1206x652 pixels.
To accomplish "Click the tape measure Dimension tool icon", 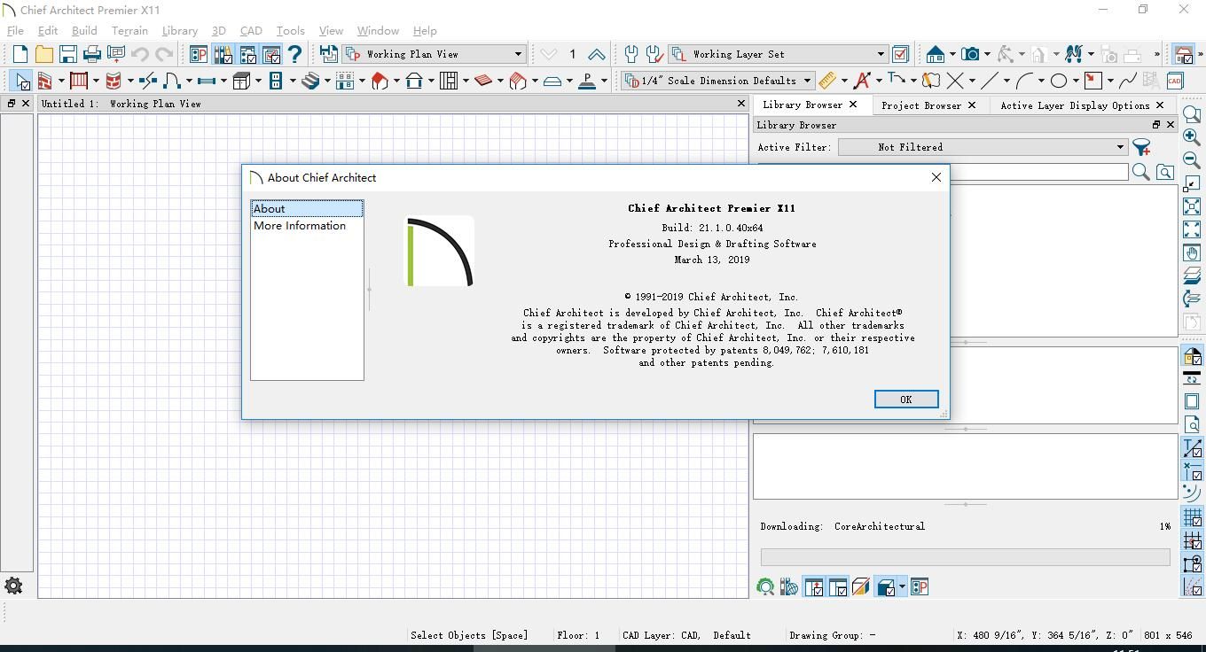I will pos(826,81).
